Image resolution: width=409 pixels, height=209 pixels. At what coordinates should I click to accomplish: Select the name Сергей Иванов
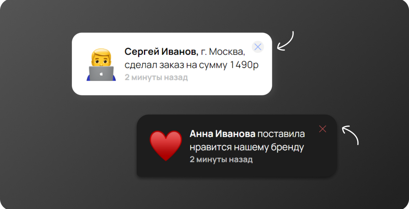(161, 52)
